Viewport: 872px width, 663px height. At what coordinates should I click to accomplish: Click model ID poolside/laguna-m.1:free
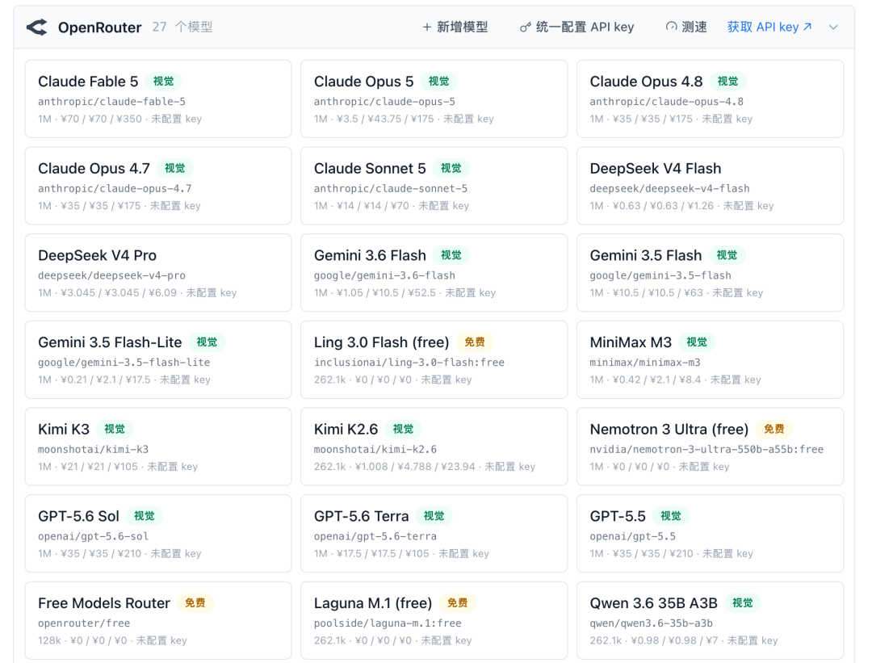[x=388, y=623]
